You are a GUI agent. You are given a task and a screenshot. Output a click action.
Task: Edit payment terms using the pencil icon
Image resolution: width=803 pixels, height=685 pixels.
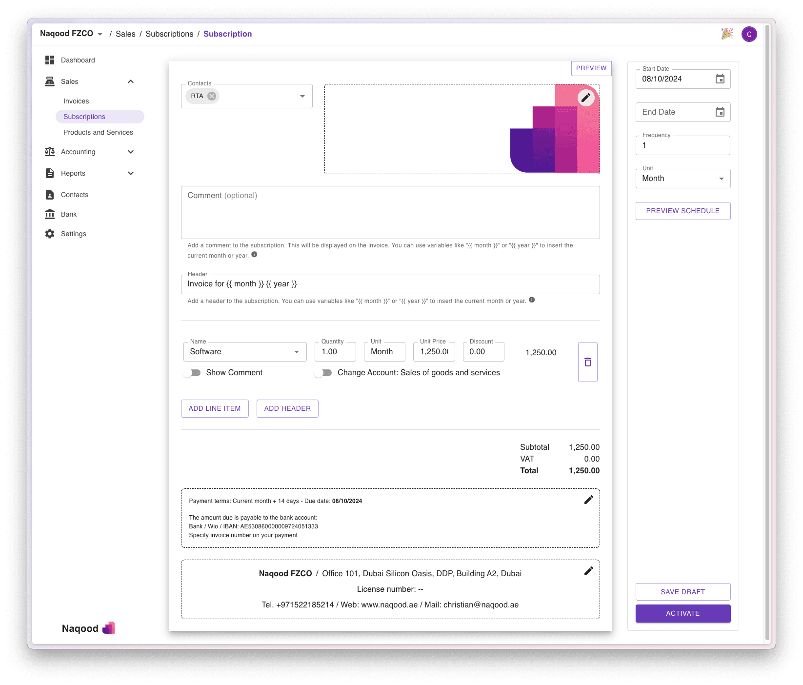click(589, 500)
